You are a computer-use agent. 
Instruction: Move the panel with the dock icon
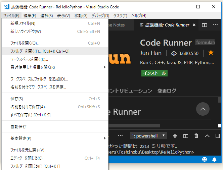[x=218, y=136]
